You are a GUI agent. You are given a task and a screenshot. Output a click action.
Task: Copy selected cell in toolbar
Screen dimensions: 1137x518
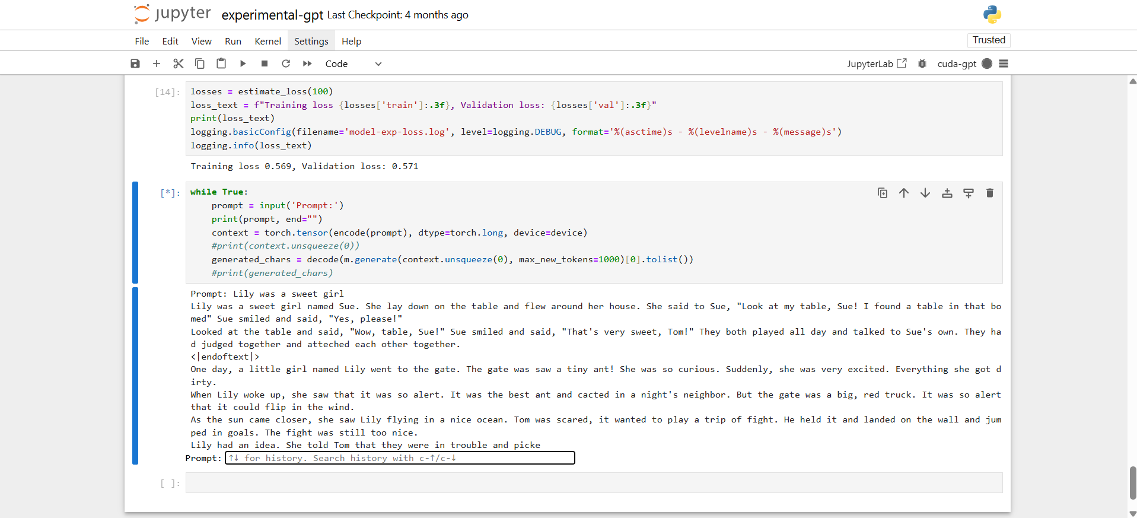point(200,63)
